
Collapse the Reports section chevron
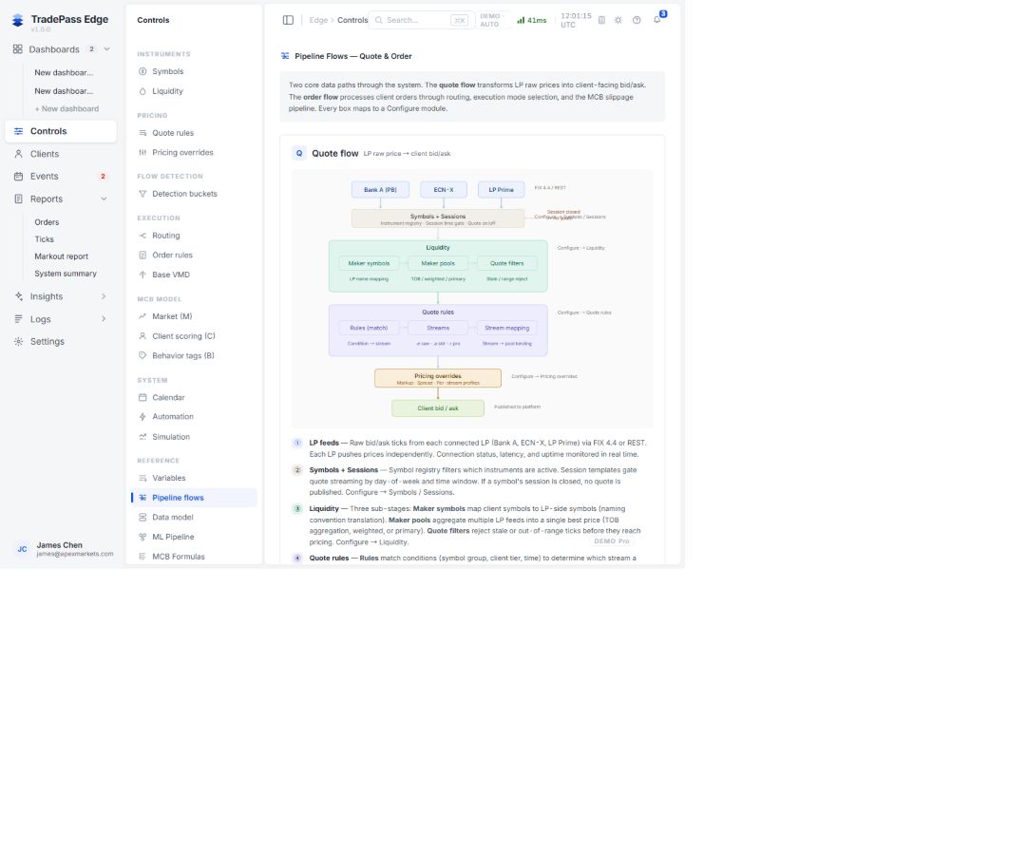[x=104, y=199]
